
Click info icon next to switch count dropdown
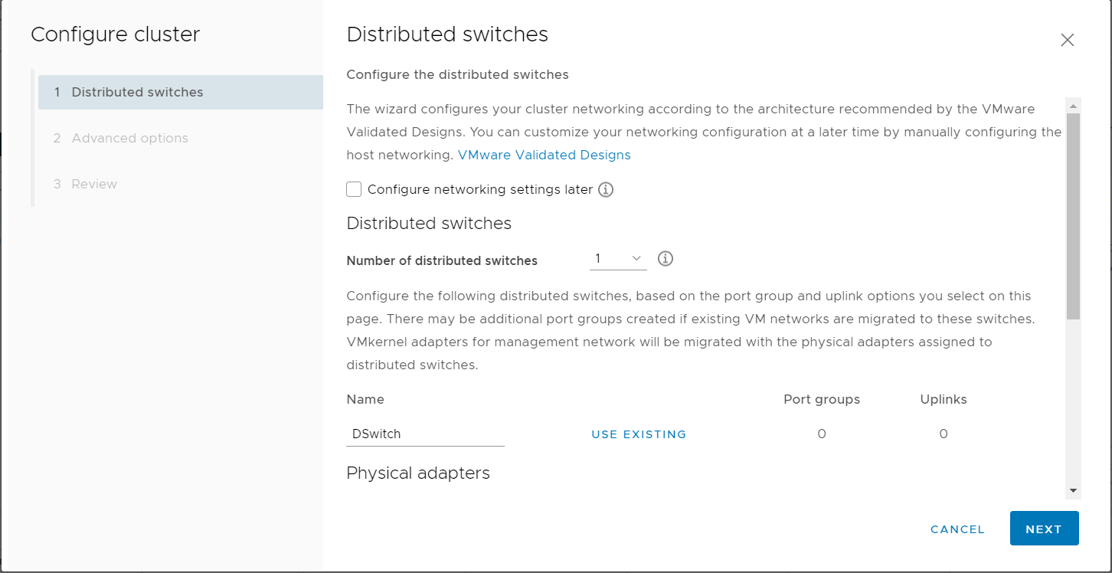(666, 259)
